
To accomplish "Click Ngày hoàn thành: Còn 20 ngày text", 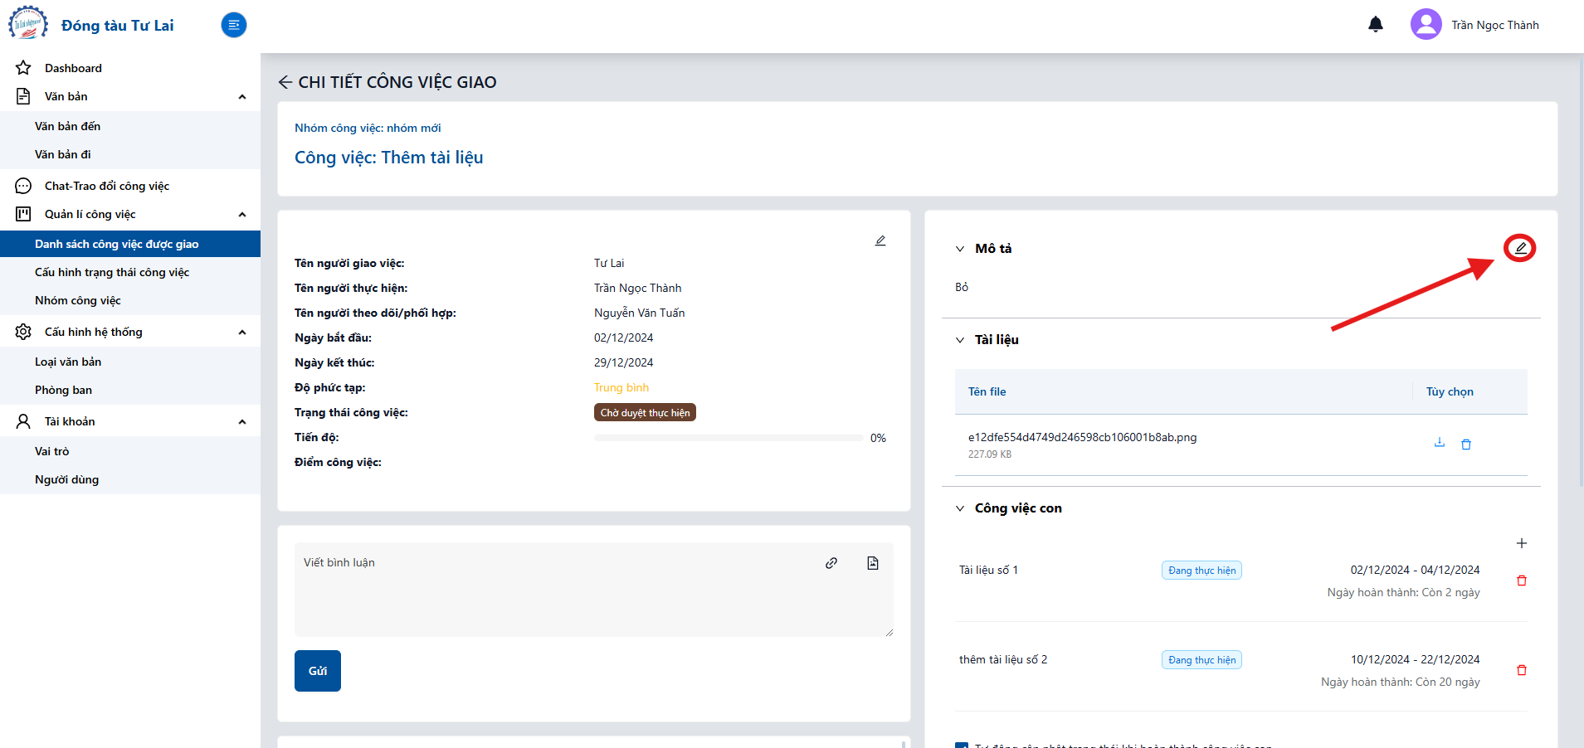I will (1401, 682).
